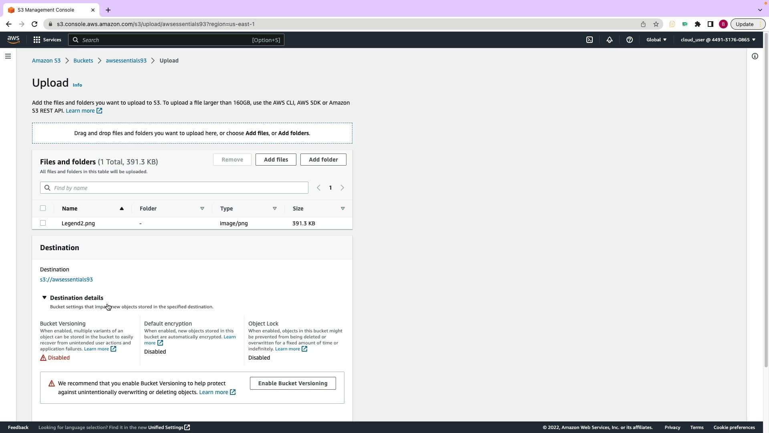Open the Global region dropdown
This screenshot has width=769, height=433.
pos(656,40)
